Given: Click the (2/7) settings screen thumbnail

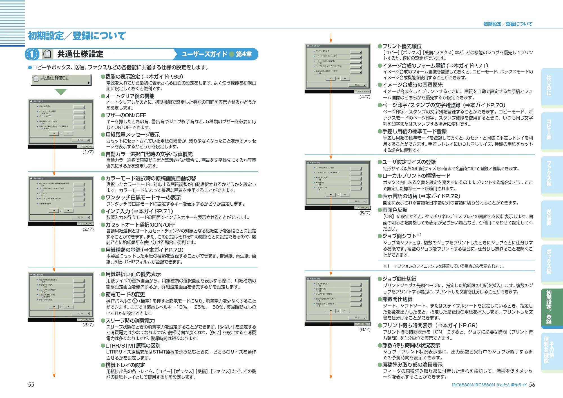Looking at the screenshot, I should (61, 201).
